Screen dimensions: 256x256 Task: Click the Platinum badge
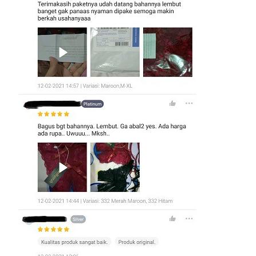click(93, 104)
